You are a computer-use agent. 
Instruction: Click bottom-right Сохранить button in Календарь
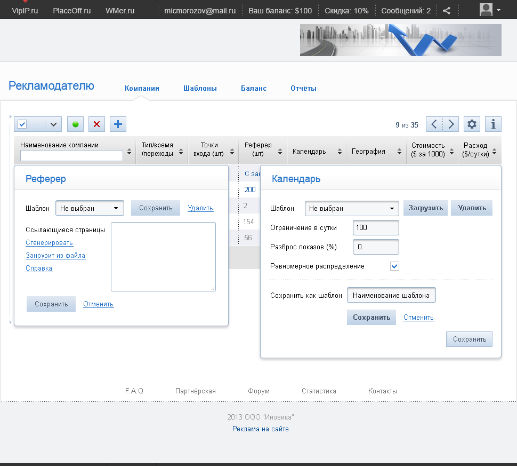click(x=469, y=339)
